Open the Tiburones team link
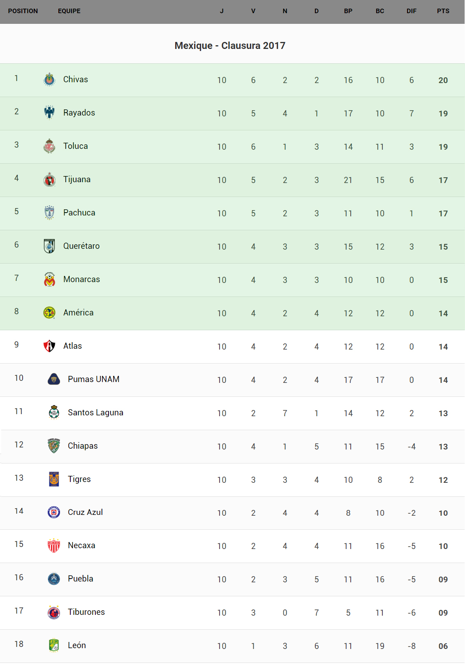465x665 pixels. pyautogui.click(x=86, y=612)
